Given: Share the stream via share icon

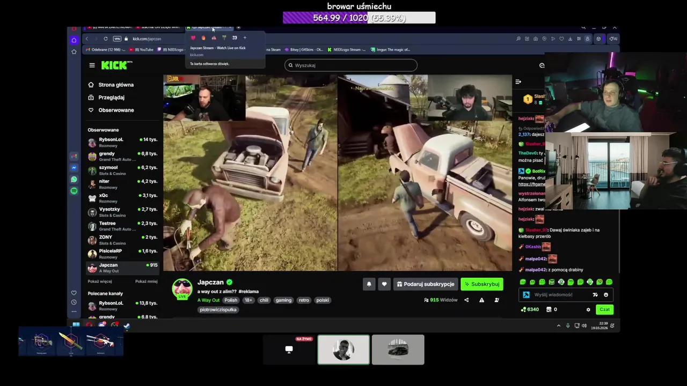Looking at the screenshot, I should [466, 300].
